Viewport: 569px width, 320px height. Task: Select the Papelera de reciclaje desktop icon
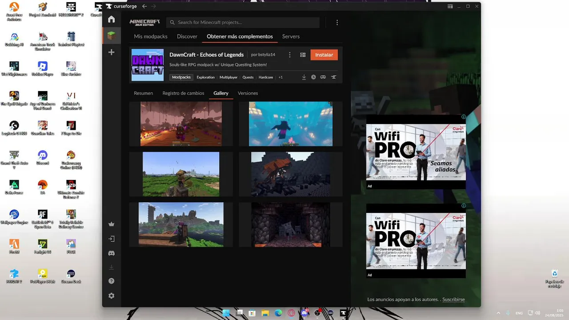click(555, 279)
